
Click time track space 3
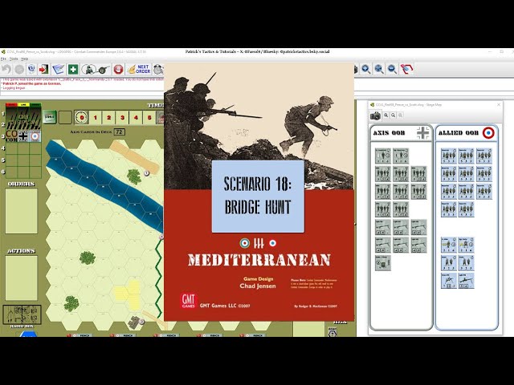pos(122,117)
